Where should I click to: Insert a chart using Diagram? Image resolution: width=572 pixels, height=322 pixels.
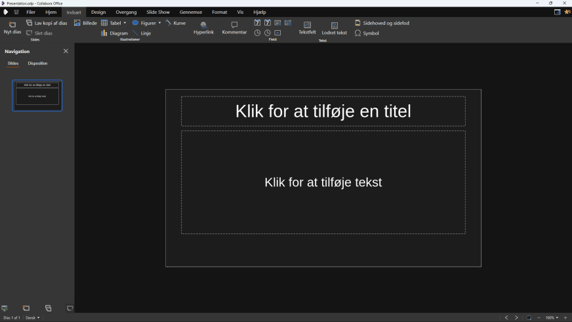click(x=114, y=33)
